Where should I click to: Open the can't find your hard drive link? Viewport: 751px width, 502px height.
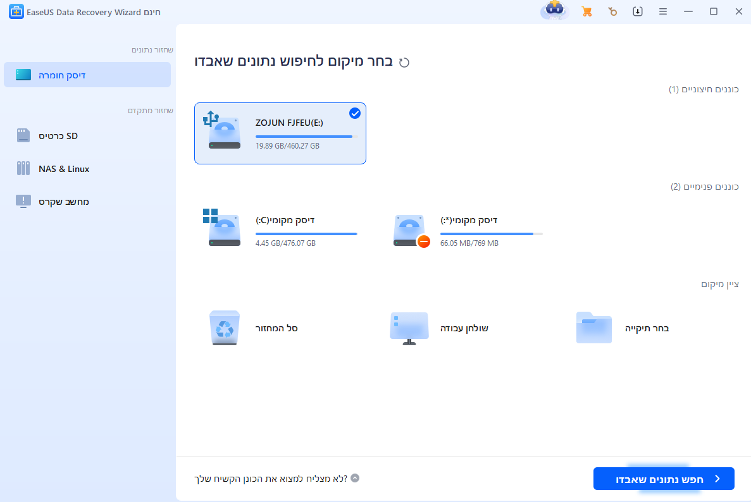pyautogui.click(x=271, y=479)
